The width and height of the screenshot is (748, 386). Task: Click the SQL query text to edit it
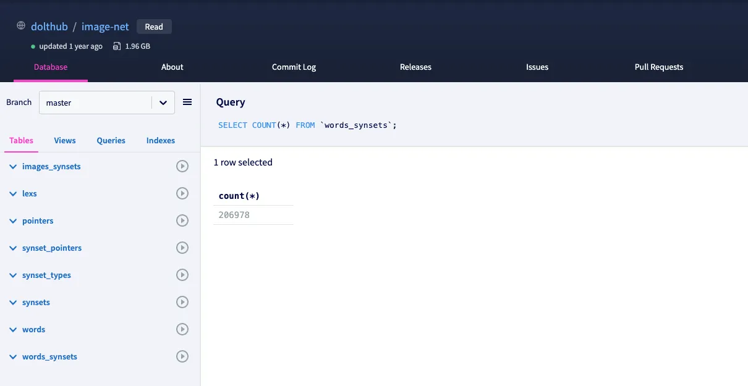click(x=306, y=125)
